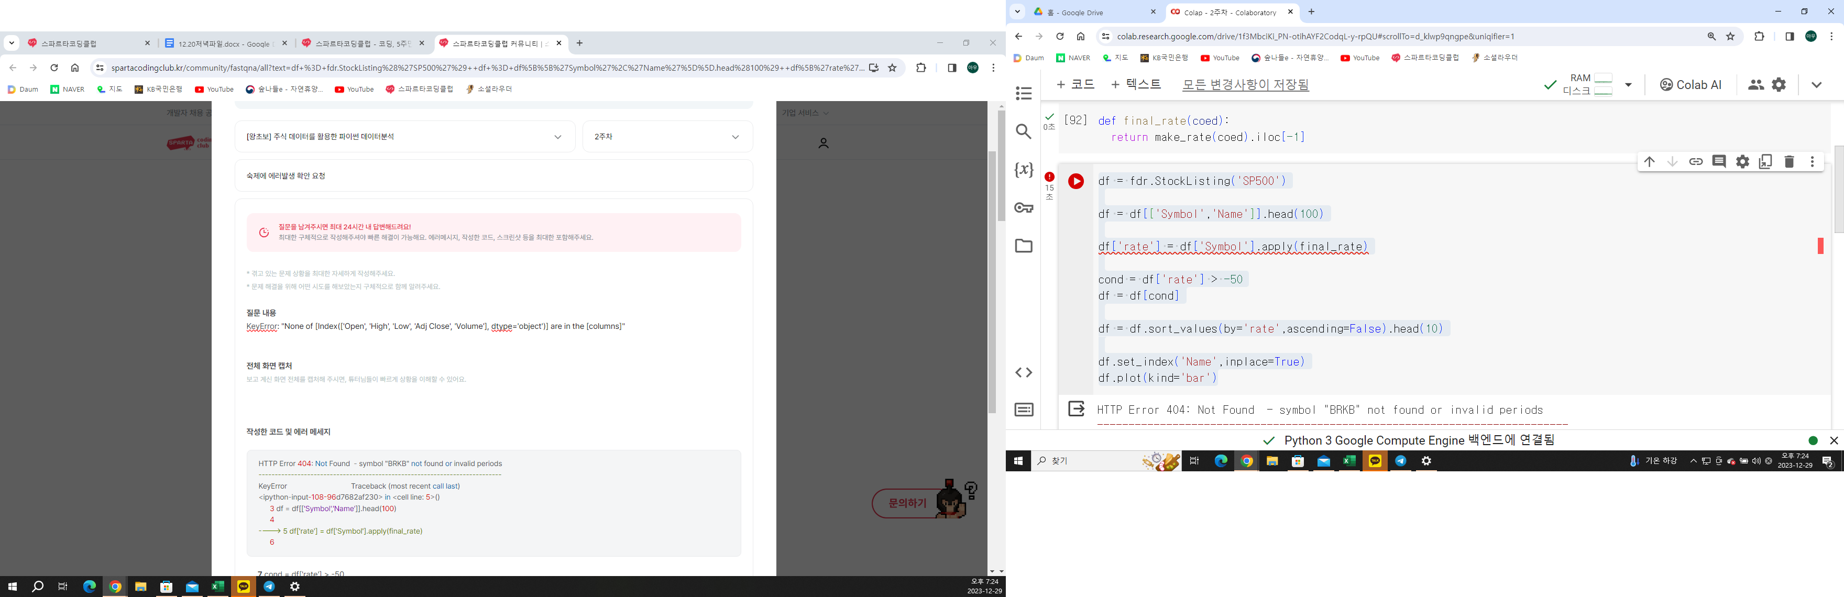The width and height of the screenshot is (1844, 597).
Task: Open the tab search dropdown in Sparta window
Action: click(x=12, y=43)
